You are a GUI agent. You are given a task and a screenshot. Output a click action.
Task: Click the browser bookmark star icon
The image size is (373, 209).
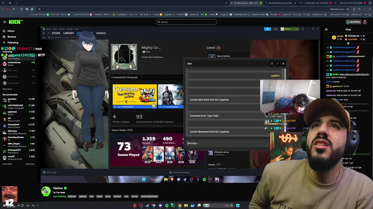[39, 9]
